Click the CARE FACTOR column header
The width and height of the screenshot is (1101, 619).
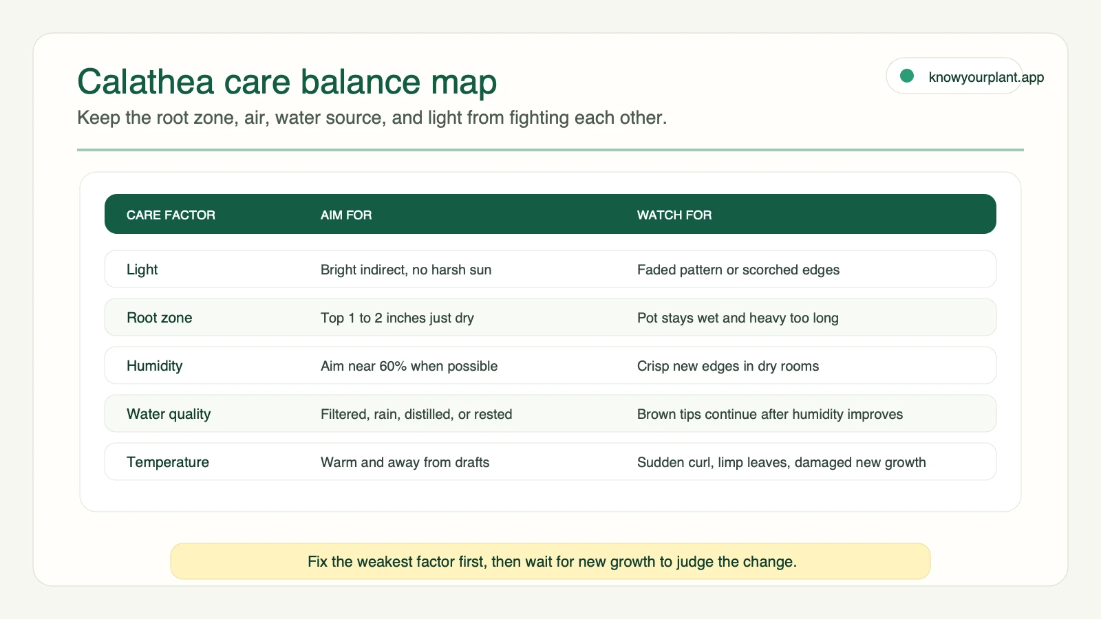pos(171,215)
